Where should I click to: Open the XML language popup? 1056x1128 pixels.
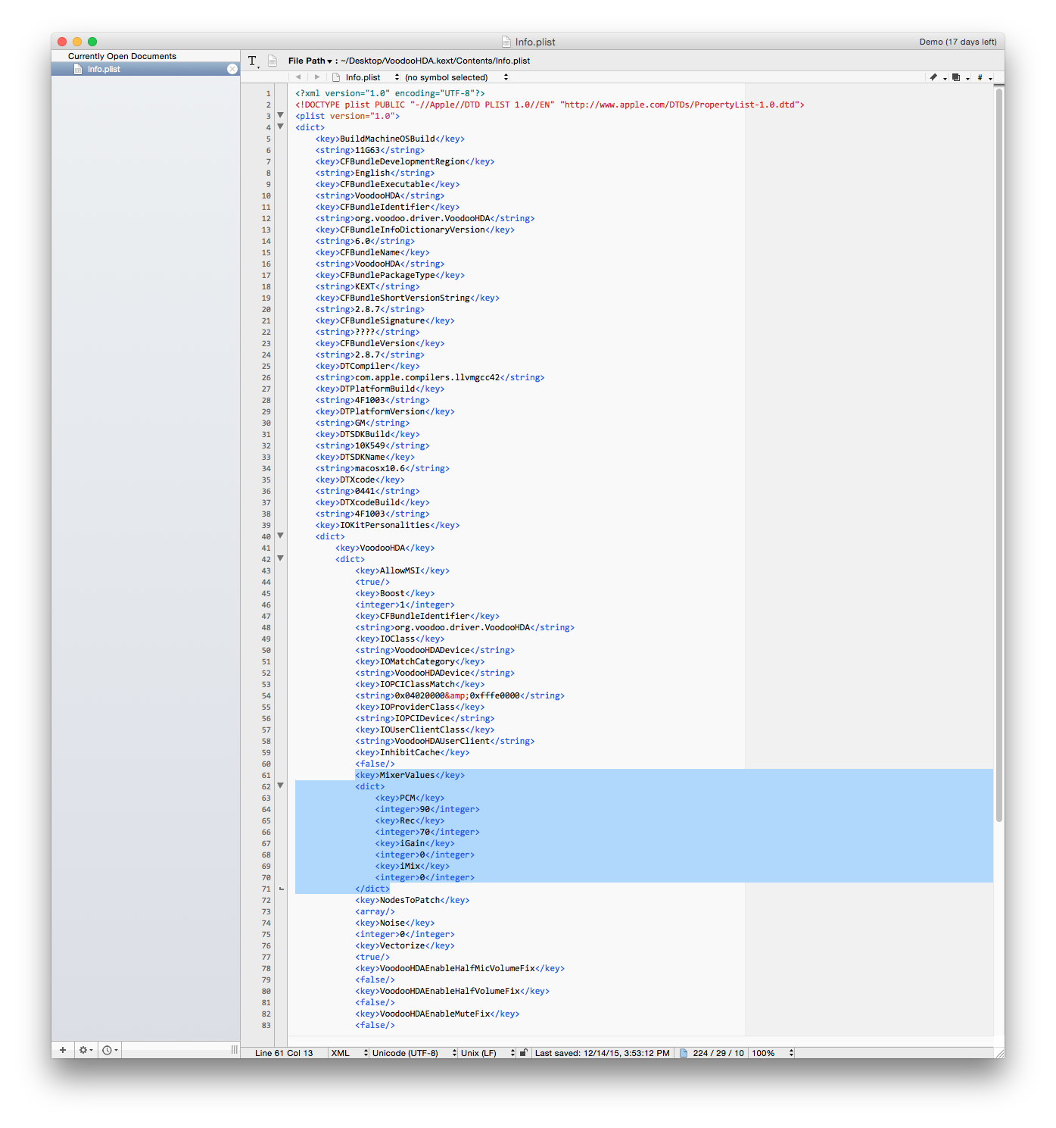[x=349, y=1053]
